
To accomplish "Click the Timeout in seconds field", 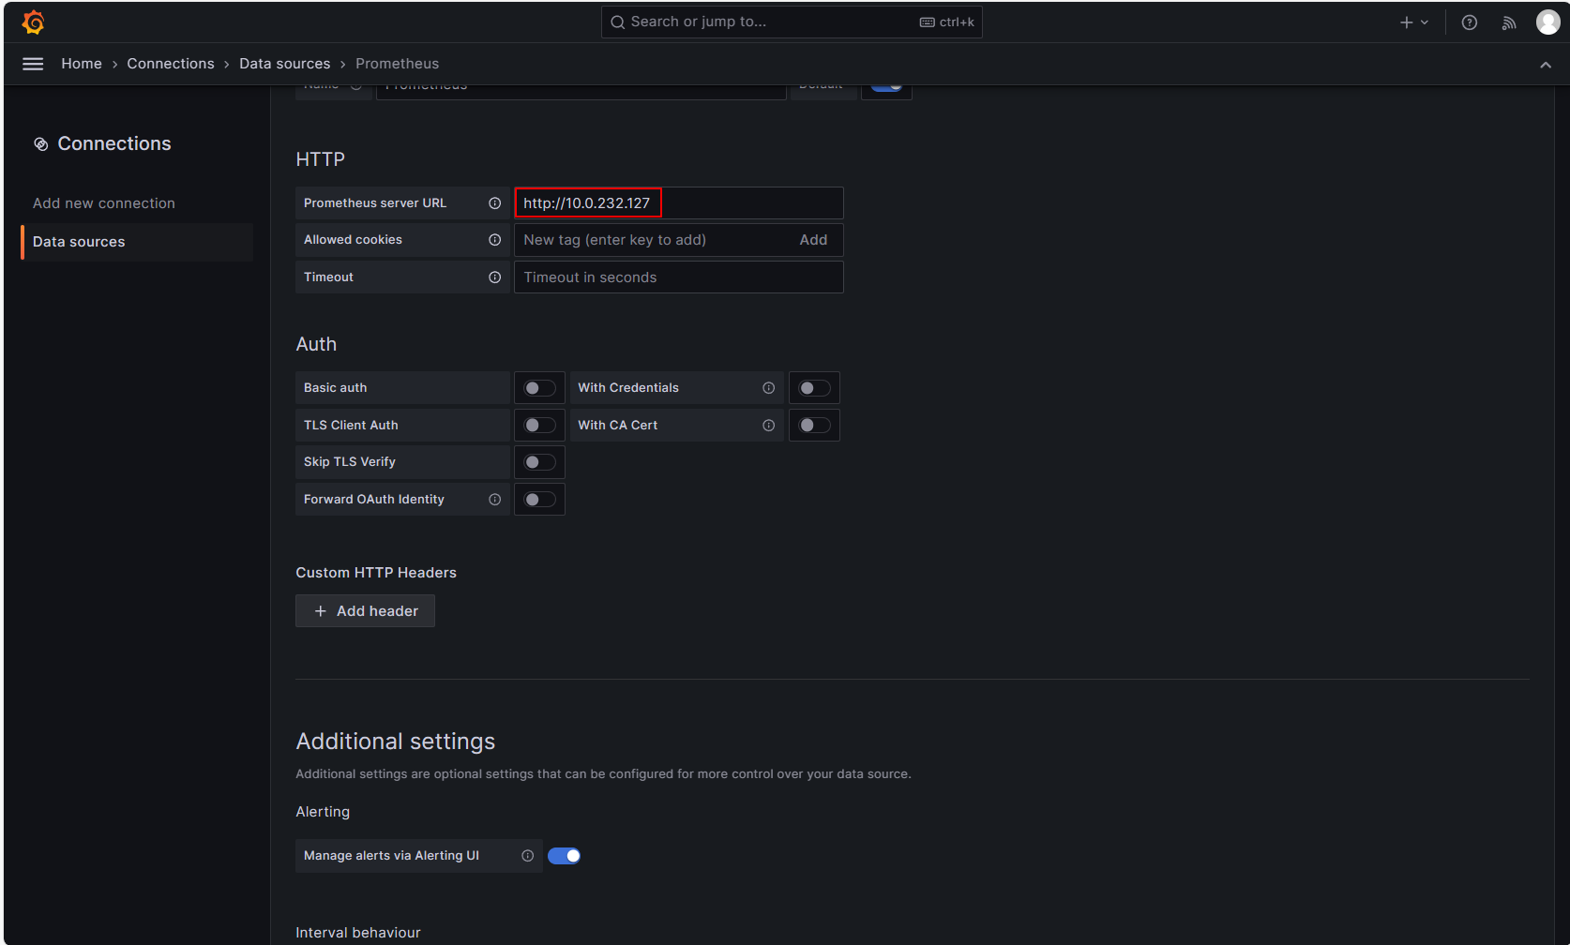I will pos(678,277).
